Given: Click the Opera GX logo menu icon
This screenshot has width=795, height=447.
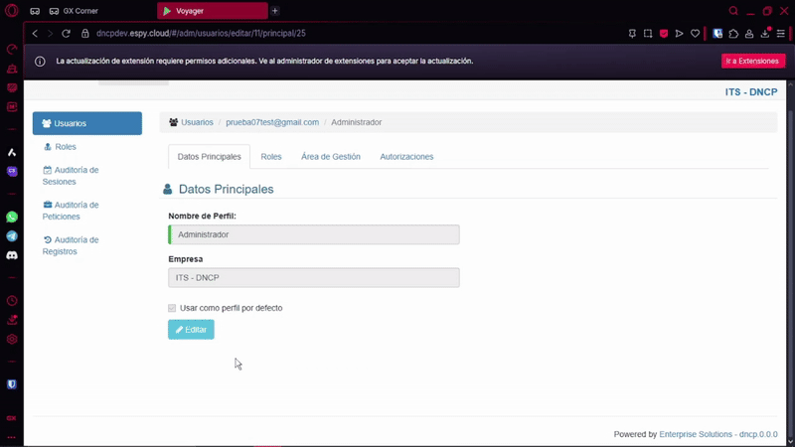Looking at the screenshot, I should 11,10.
